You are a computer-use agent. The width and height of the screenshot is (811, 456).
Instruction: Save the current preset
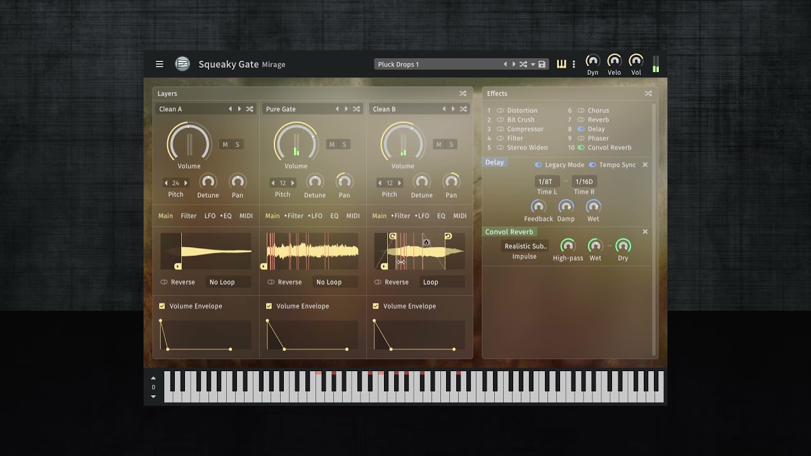[542, 64]
